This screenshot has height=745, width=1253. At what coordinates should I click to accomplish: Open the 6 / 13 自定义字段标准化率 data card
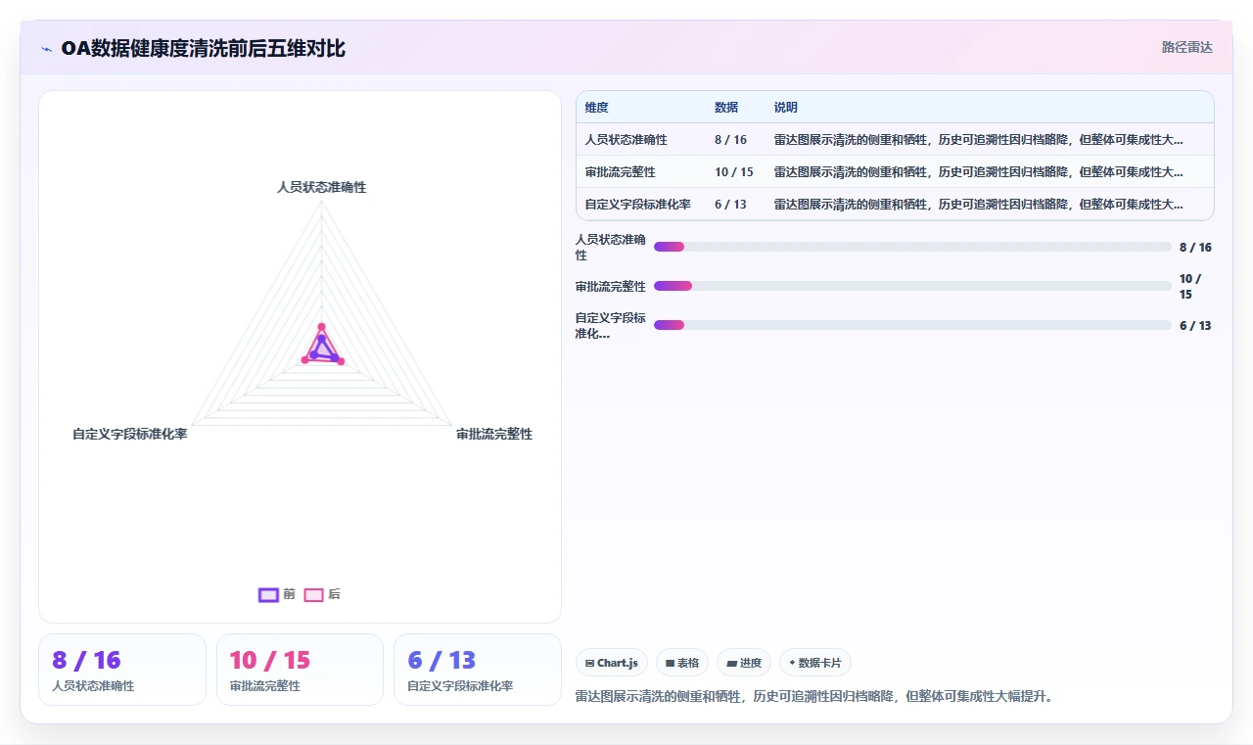478,670
